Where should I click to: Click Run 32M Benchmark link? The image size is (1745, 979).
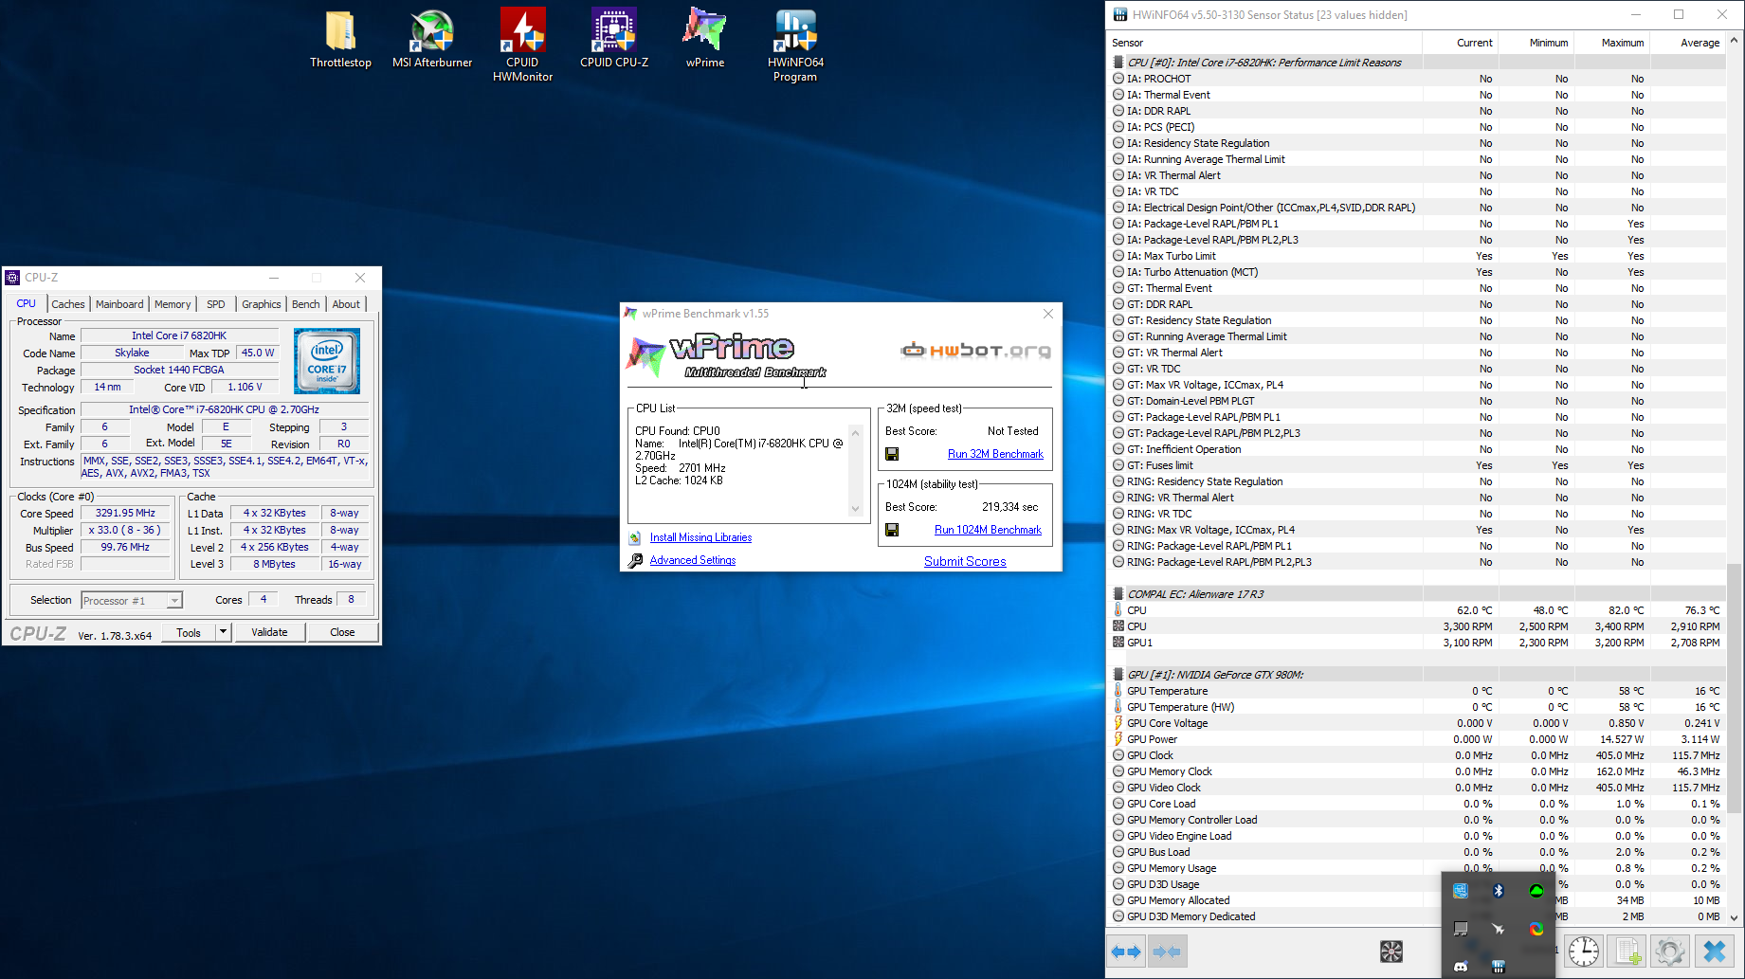(995, 454)
